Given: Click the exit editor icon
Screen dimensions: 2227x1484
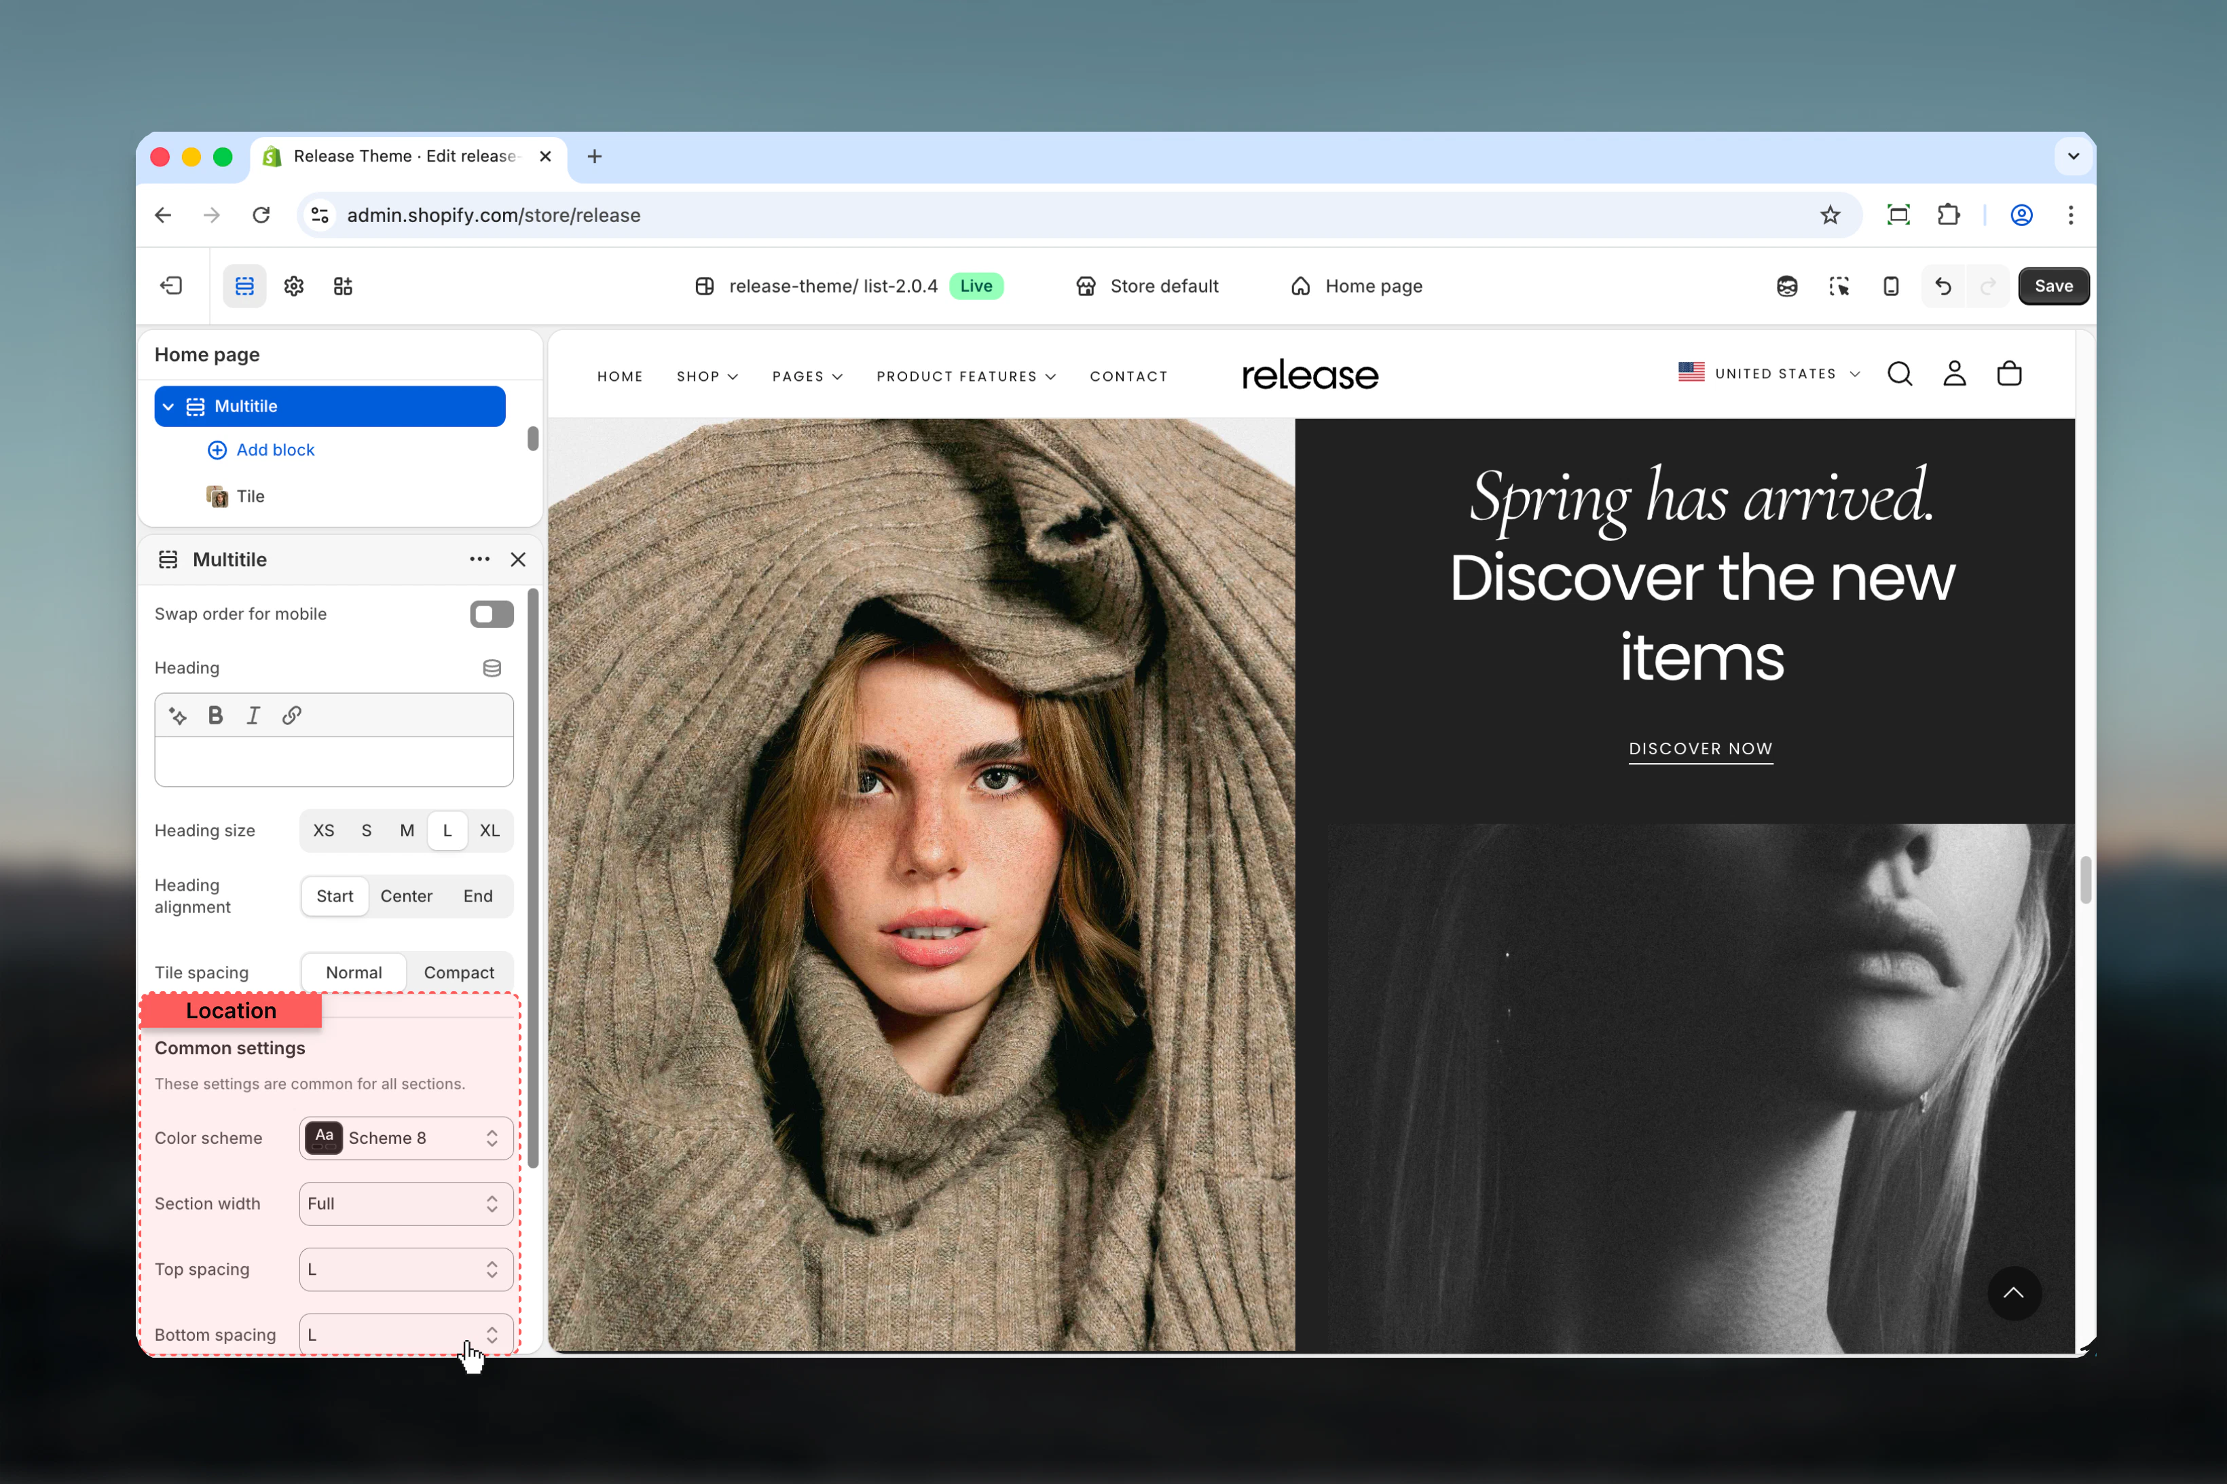Looking at the screenshot, I should 171,286.
